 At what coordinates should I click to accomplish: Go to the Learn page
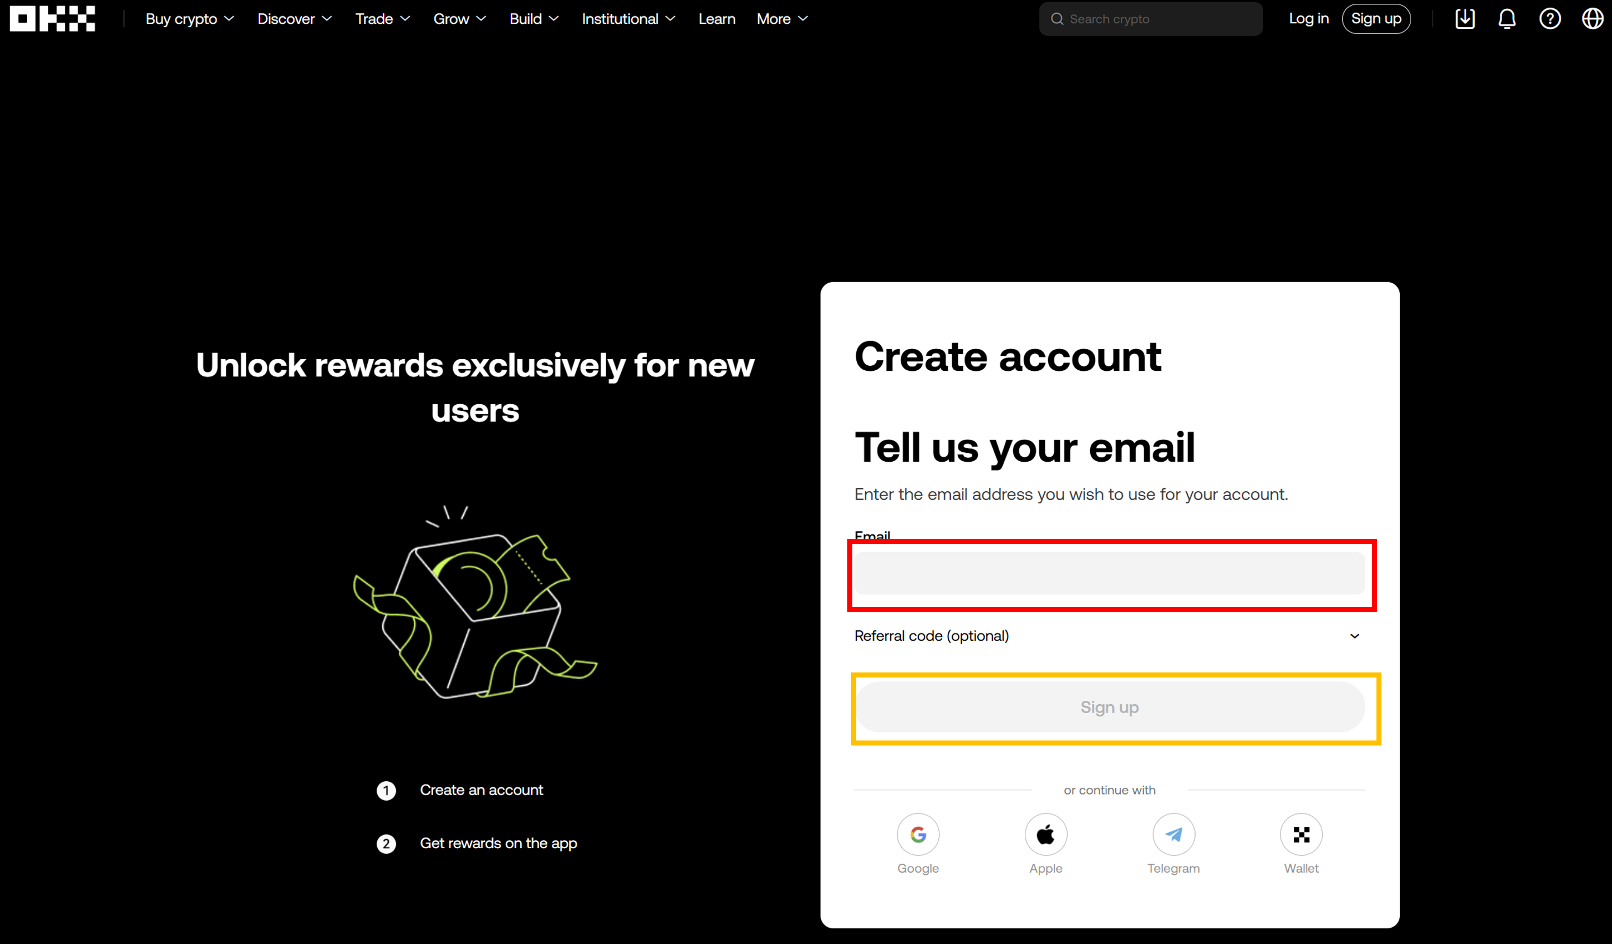coord(717,19)
